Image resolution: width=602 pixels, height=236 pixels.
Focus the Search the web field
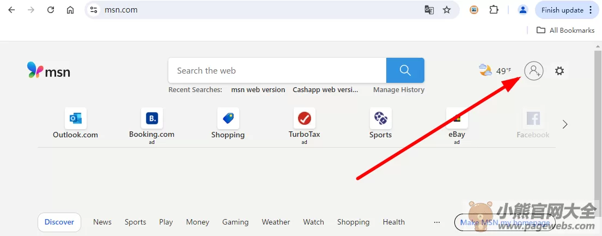pos(277,70)
